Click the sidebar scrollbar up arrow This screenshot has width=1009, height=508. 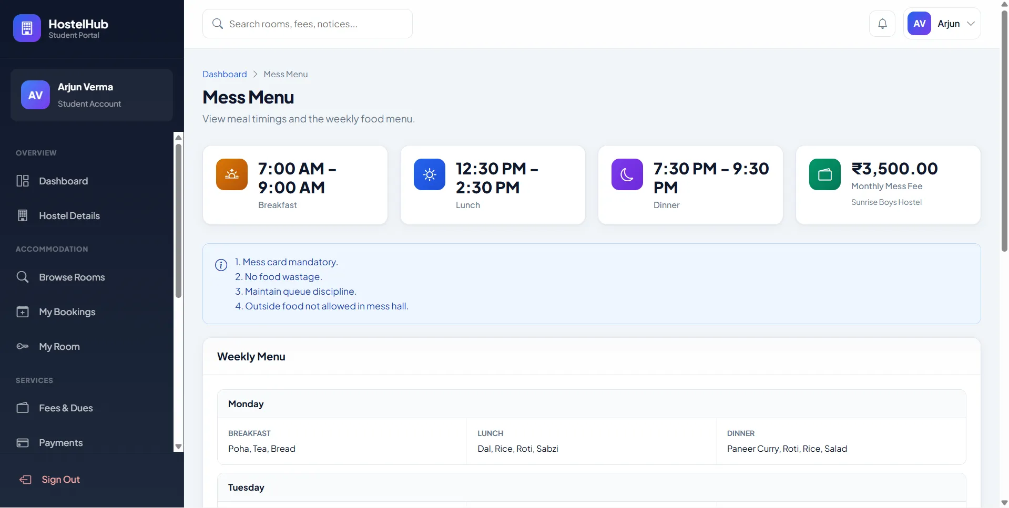point(178,138)
